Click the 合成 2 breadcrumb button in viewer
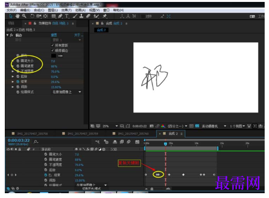The image size is (269, 198). 101,30
